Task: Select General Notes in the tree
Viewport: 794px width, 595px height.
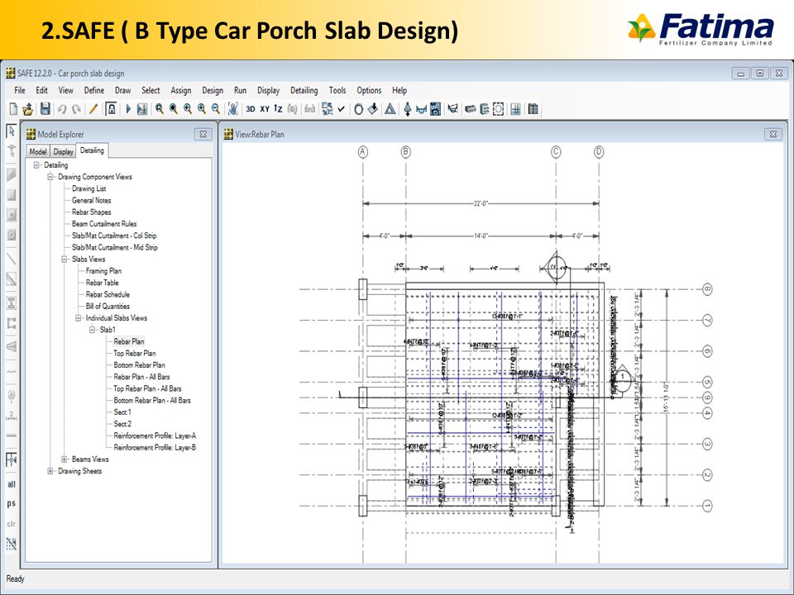Action: (x=92, y=200)
